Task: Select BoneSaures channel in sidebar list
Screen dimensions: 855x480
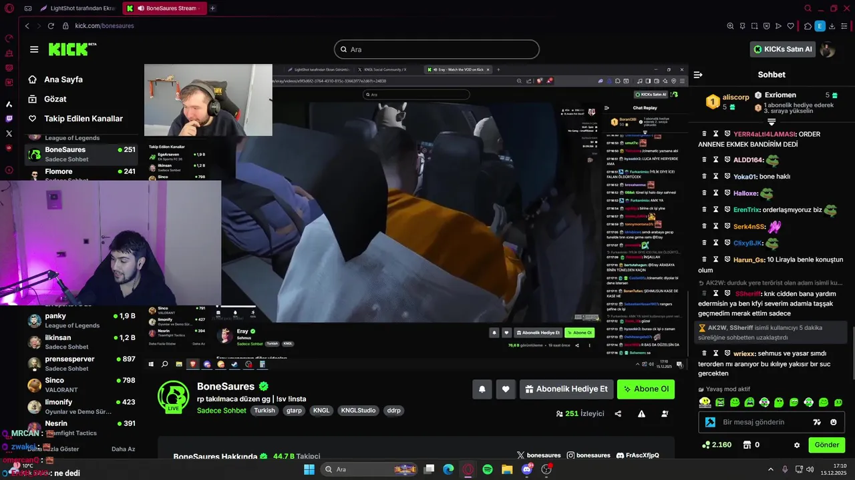Action: (x=81, y=154)
